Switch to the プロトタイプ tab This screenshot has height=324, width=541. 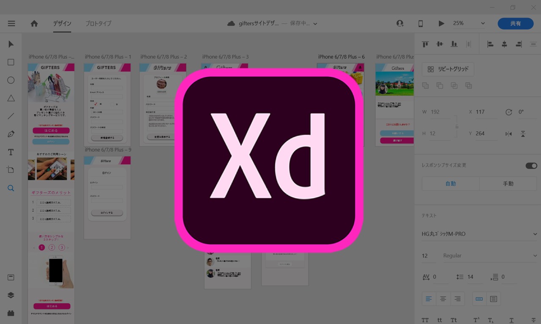(x=98, y=24)
